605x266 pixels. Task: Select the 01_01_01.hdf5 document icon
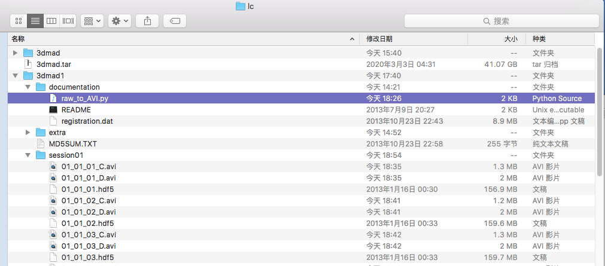[x=53, y=189]
